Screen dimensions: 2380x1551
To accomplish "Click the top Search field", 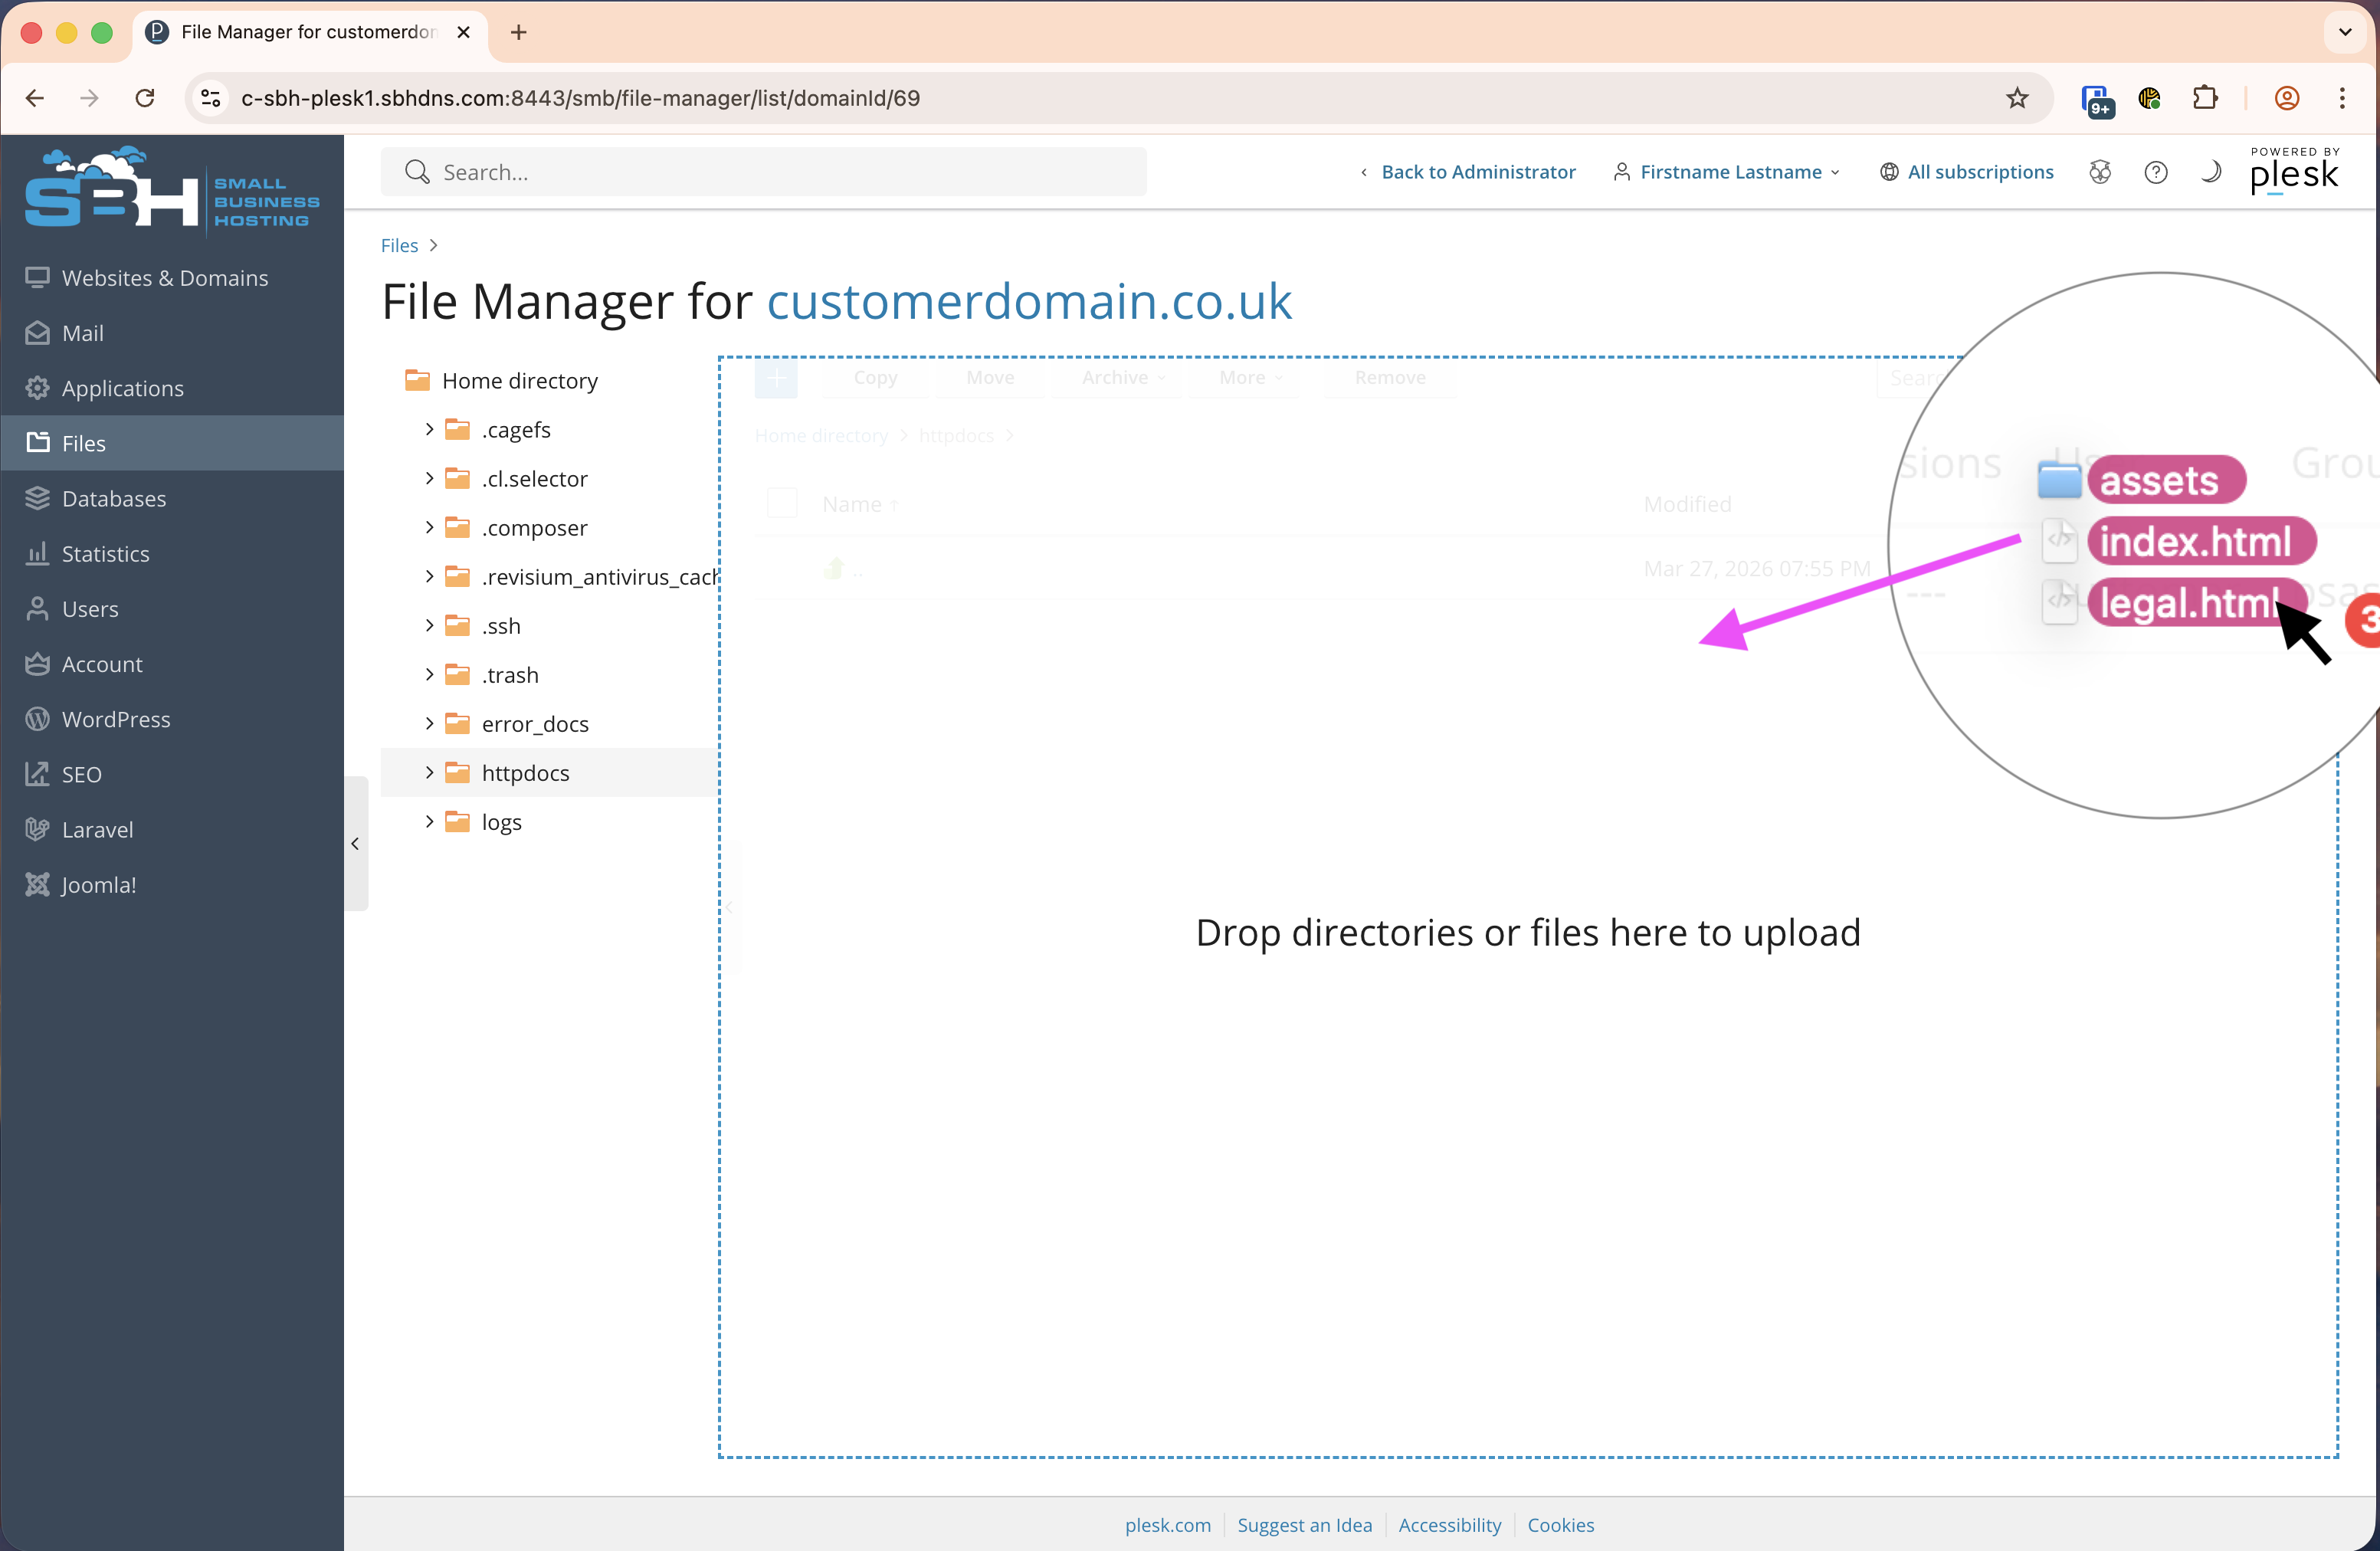I will pyautogui.click(x=763, y=172).
